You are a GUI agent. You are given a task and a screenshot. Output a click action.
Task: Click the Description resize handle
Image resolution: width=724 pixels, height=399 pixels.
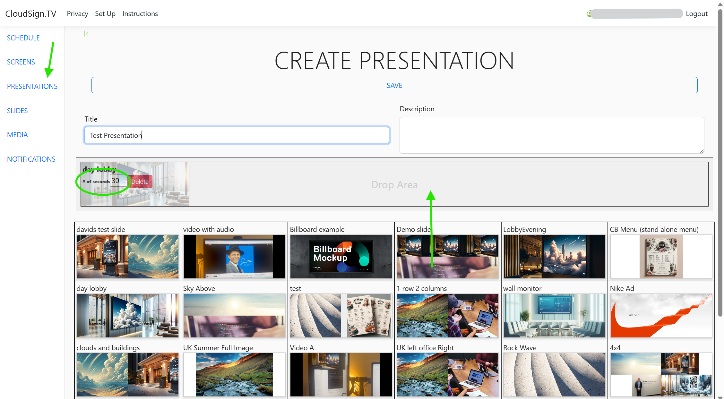coord(702,151)
